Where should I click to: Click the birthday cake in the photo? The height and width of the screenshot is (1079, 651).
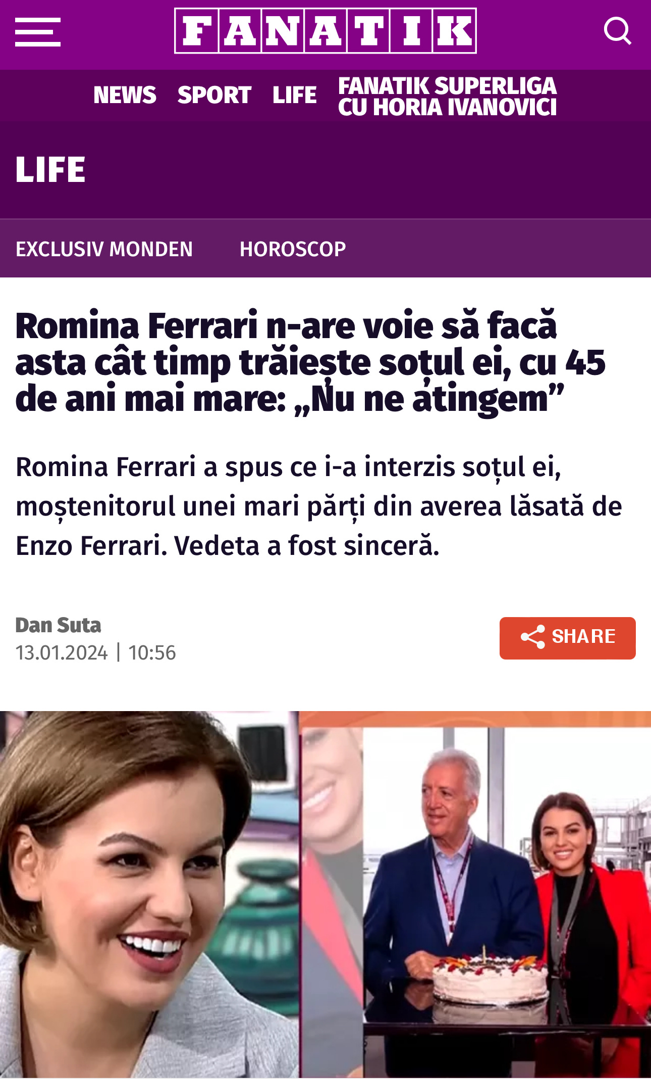coord(490,978)
